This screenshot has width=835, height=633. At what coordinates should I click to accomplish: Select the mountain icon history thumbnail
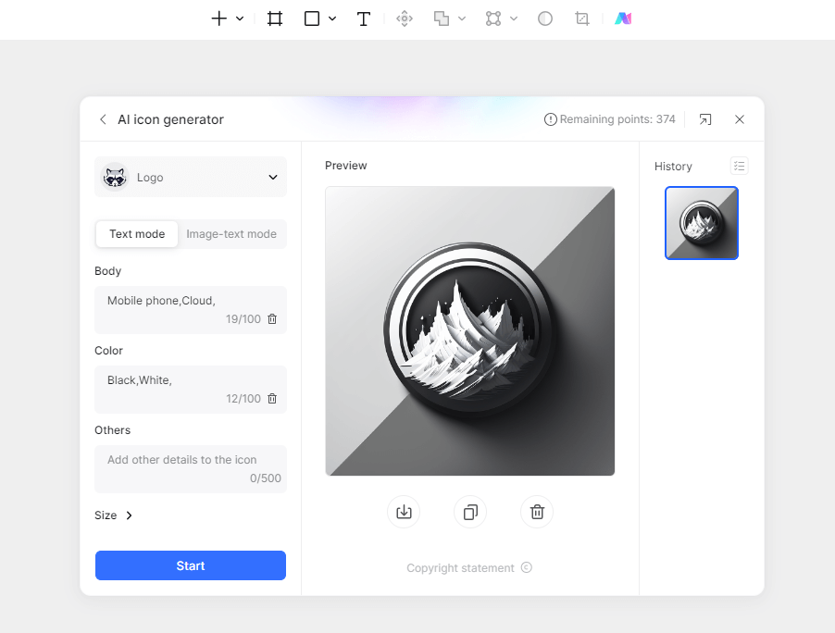702,223
